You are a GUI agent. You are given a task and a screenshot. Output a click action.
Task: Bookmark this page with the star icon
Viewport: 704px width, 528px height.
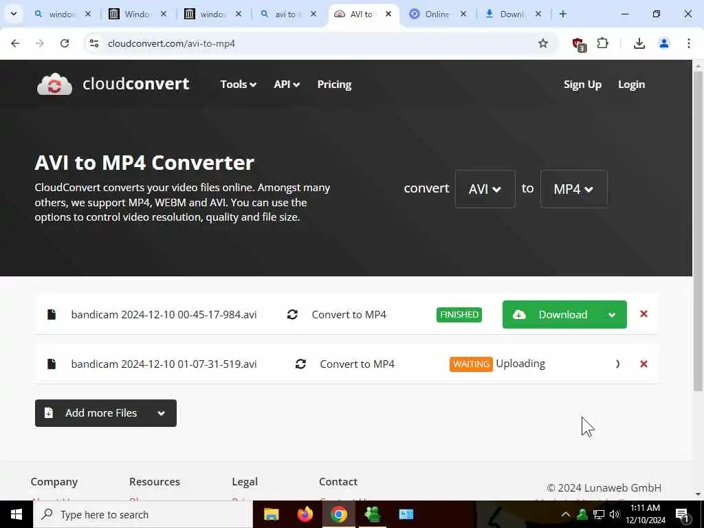click(543, 43)
